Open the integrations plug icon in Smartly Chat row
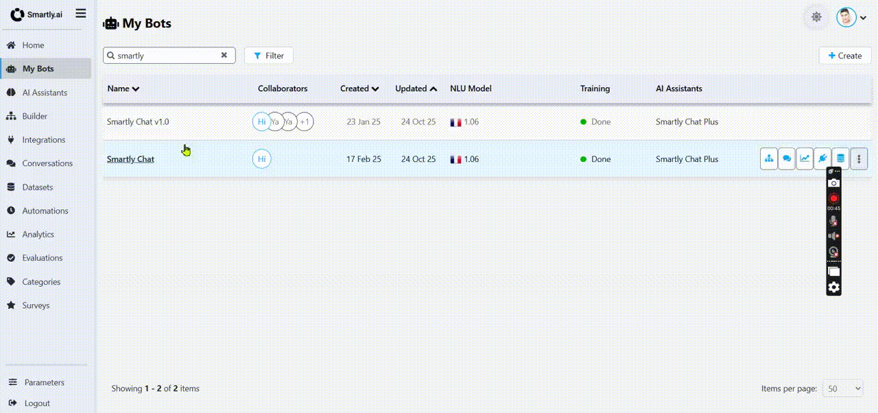The width and height of the screenshot is (878, 413). click(822, 159)
